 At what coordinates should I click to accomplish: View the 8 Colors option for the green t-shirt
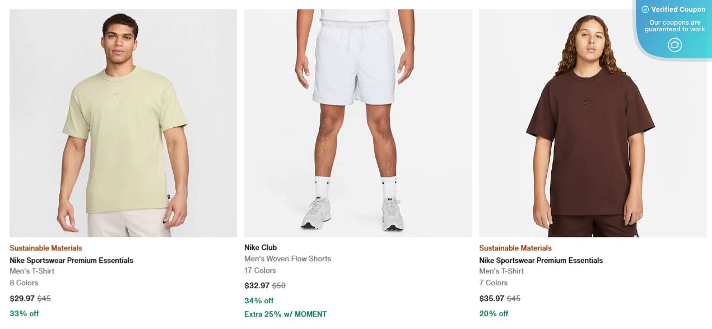24,282
